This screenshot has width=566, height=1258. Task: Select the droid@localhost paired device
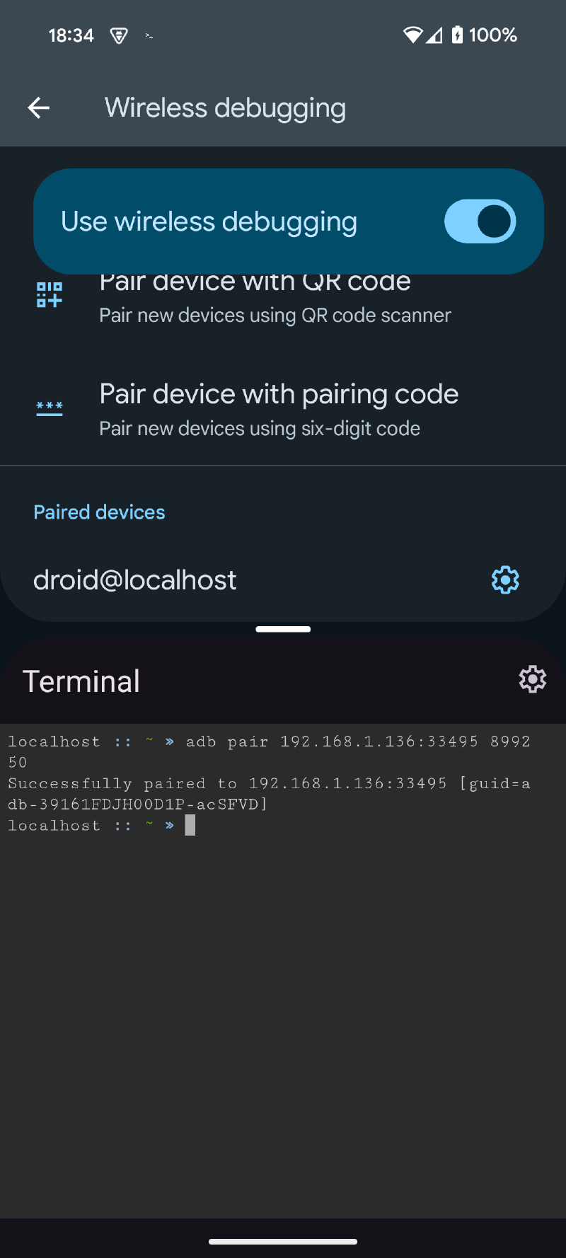tap(283, 580)
